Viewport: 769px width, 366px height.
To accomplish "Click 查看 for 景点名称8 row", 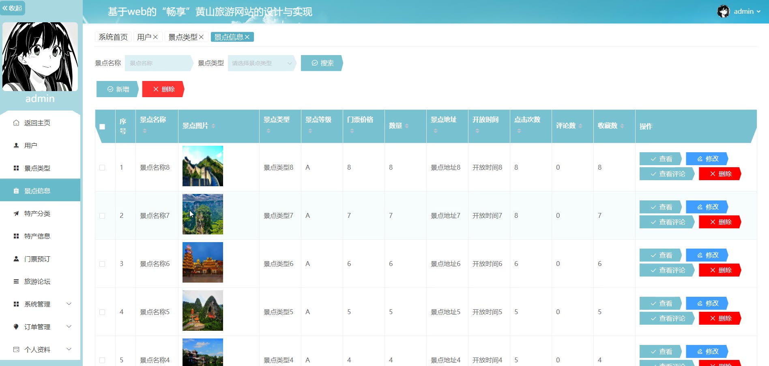I will coord(661,159).
